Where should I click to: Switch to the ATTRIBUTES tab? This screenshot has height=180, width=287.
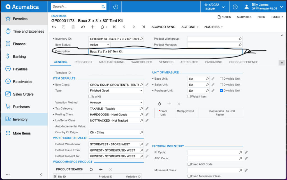pyautogui.click(x=189, y=62)
